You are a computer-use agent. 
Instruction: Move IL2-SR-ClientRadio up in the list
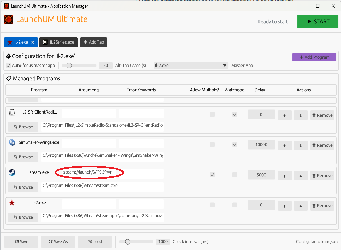[x=284, y=115]
